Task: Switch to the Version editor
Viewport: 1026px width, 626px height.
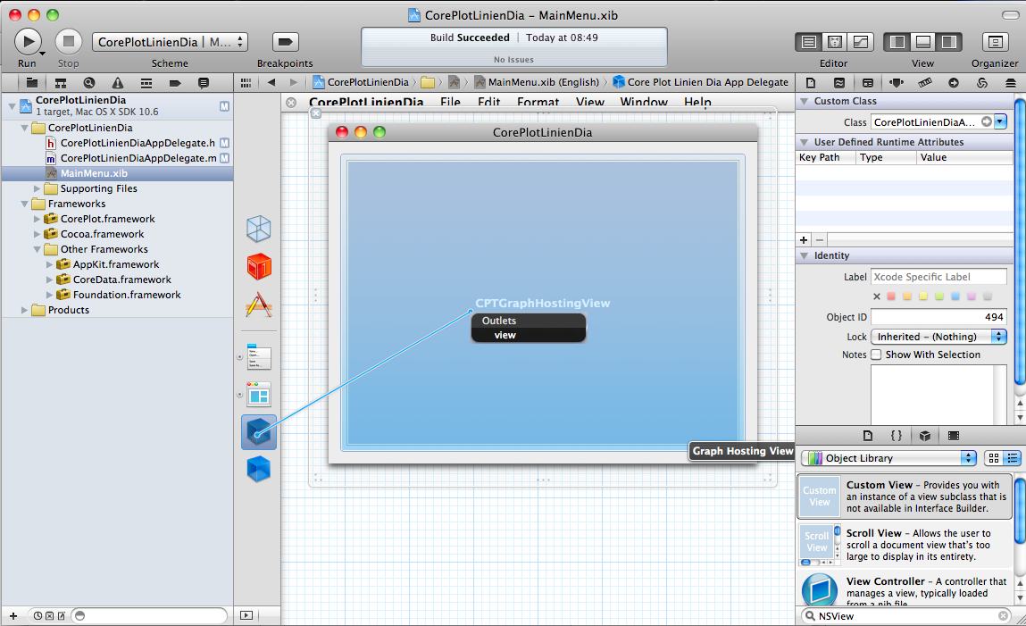Action: point(861,42)
